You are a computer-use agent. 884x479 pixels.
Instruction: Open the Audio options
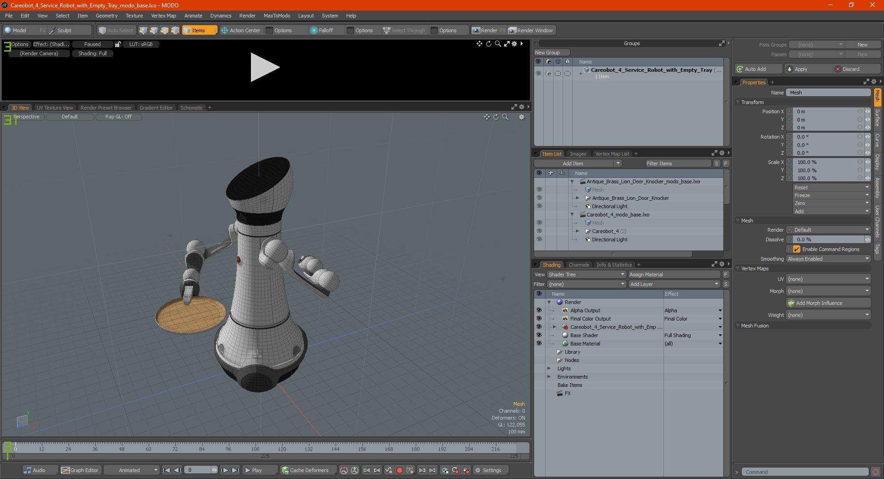click(x=40, y=470)
